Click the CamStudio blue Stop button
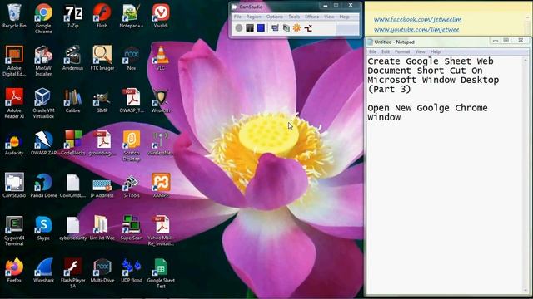 point(261,27)
